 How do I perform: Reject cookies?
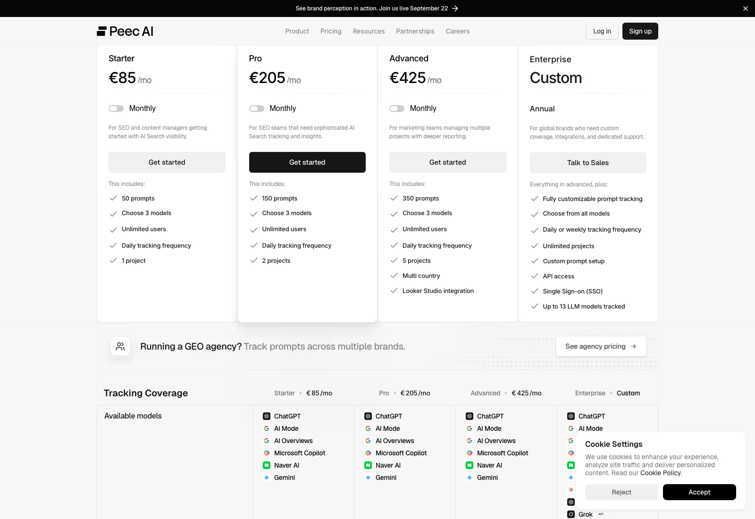[621, 492]
